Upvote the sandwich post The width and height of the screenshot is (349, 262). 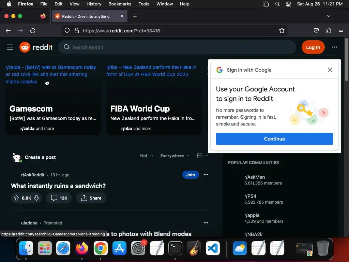[x=16, y=198]
